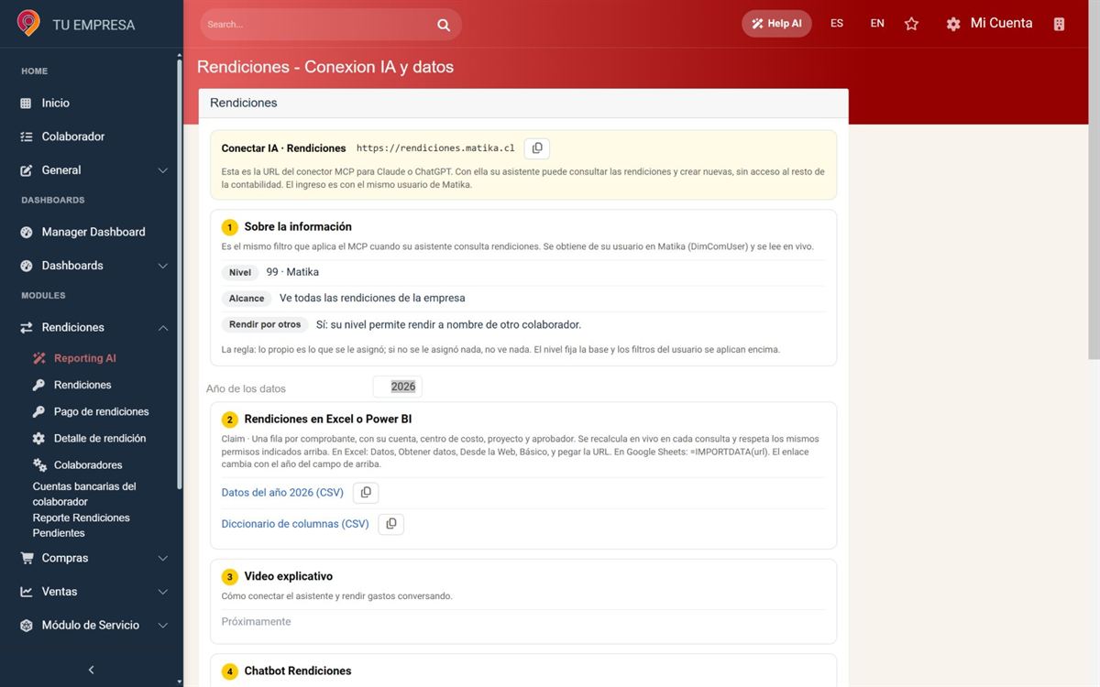Click the TU EMPRESA logo icon

click(28, 24)
